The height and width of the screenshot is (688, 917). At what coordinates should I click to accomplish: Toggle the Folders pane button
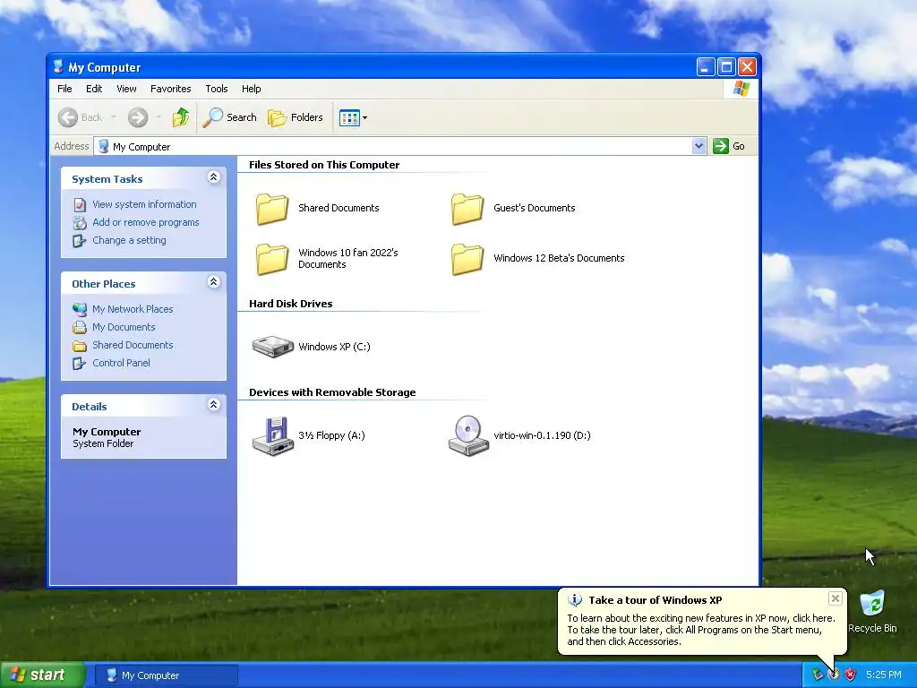point(296,117)
